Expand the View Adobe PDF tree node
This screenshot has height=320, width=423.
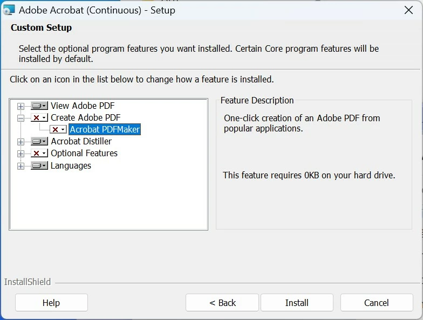[x=21, y=106]
